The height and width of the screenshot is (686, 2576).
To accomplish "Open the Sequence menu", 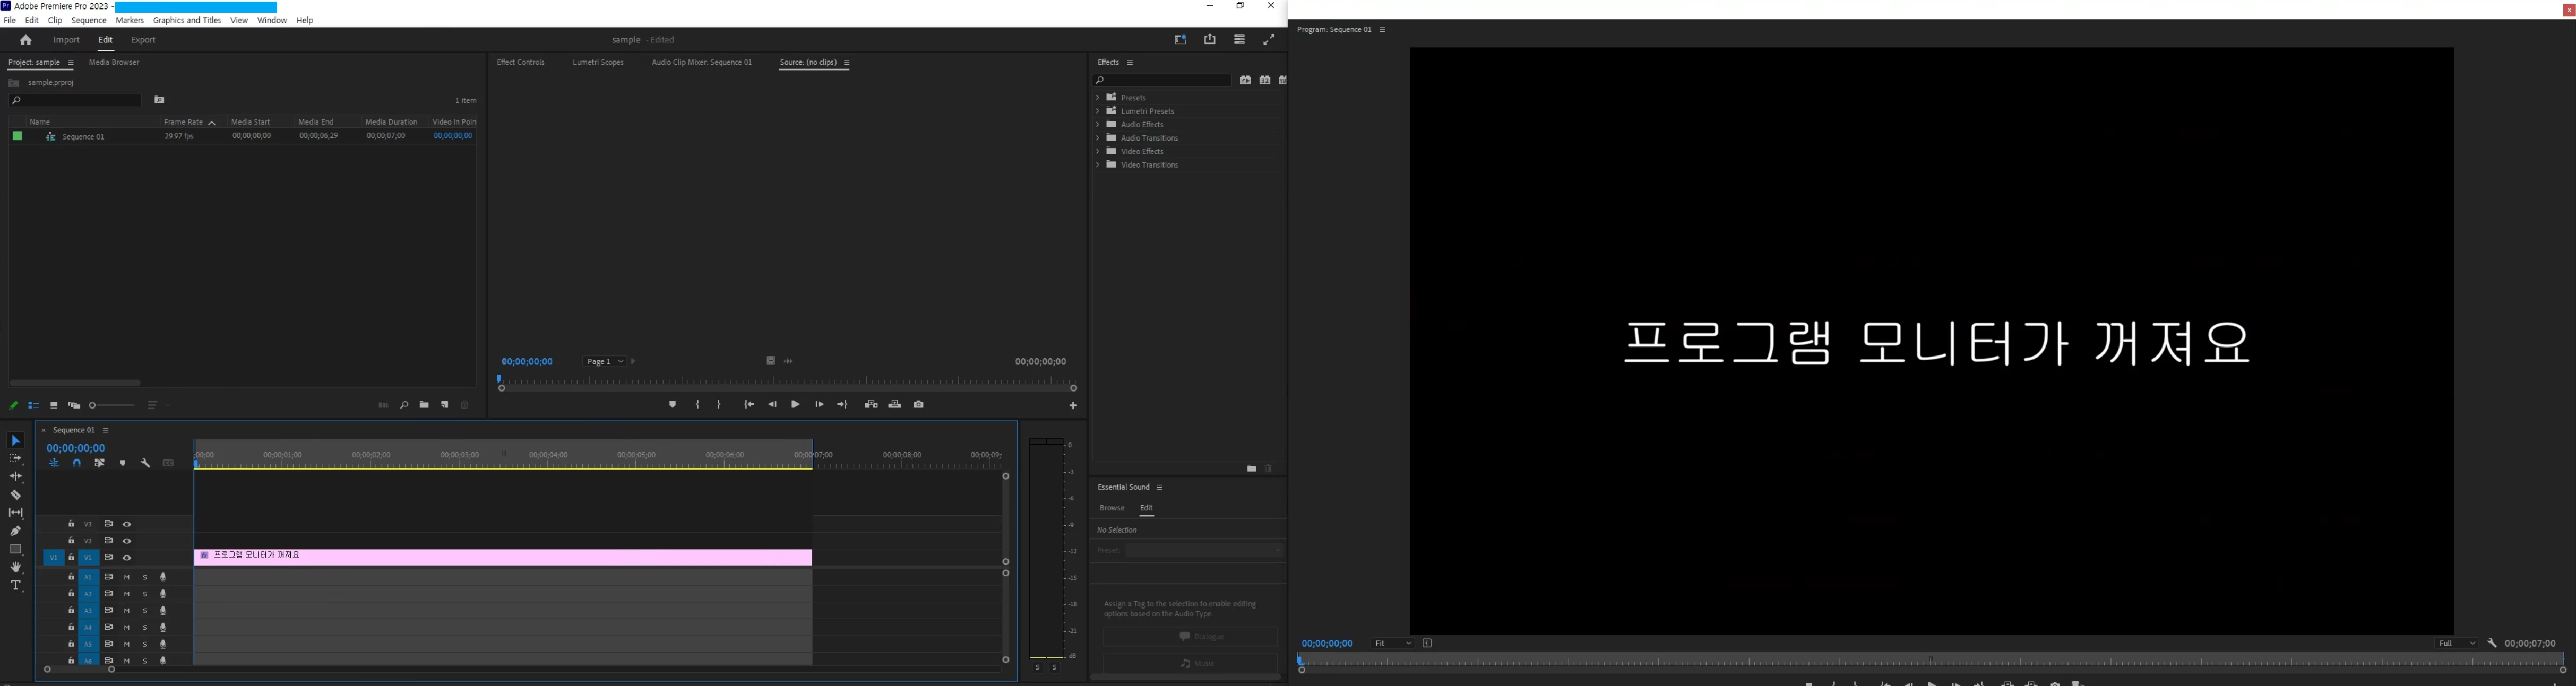I will tap(89, 20).
